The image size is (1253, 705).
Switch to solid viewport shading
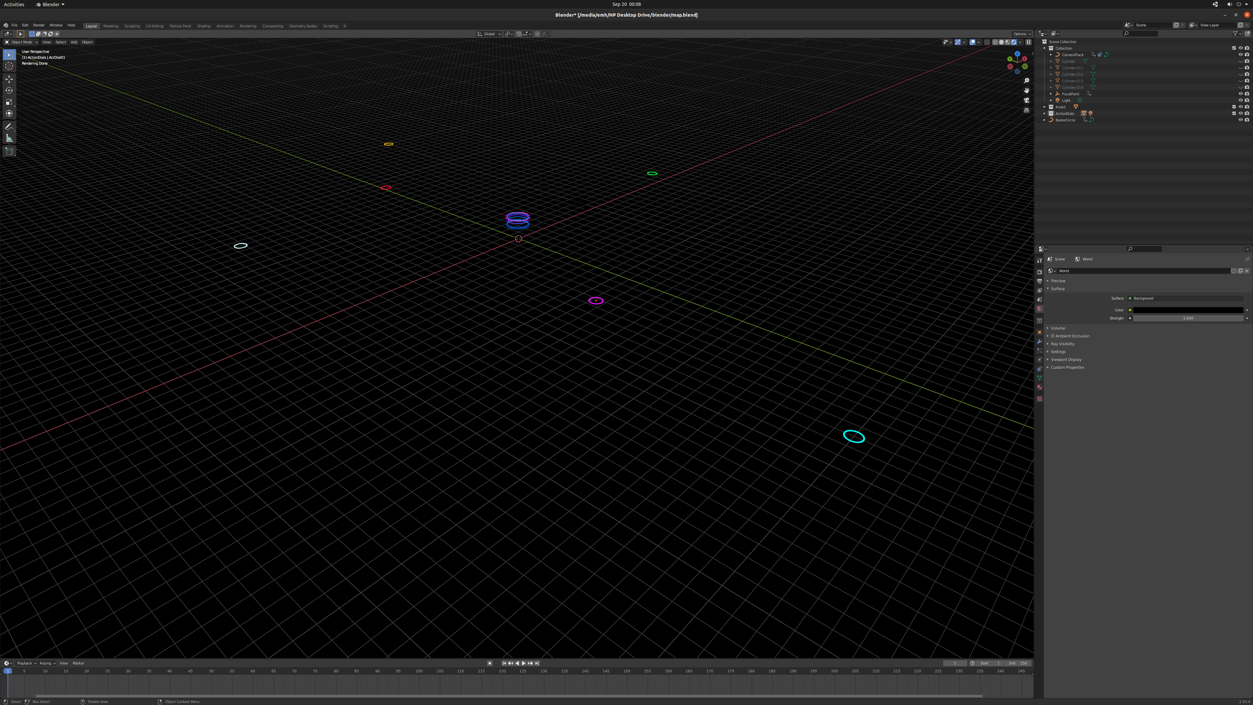(x=1001, y=42)
